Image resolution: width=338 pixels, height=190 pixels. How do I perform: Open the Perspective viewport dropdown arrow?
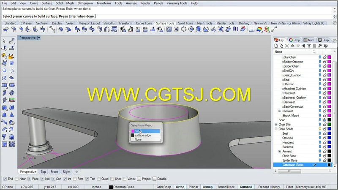point(39,38)
